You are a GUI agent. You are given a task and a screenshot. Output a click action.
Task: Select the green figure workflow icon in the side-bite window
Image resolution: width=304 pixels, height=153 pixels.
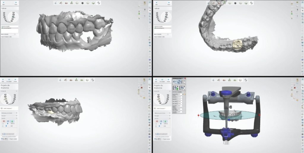click(x=72, y=3)
